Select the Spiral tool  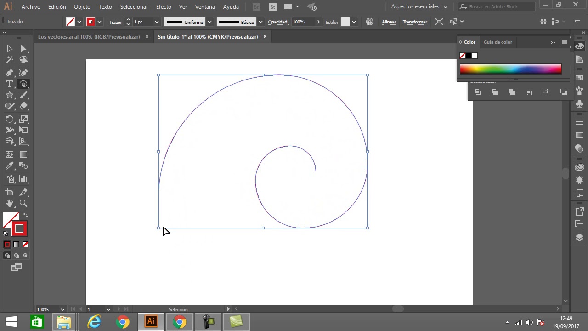point(23,84)
